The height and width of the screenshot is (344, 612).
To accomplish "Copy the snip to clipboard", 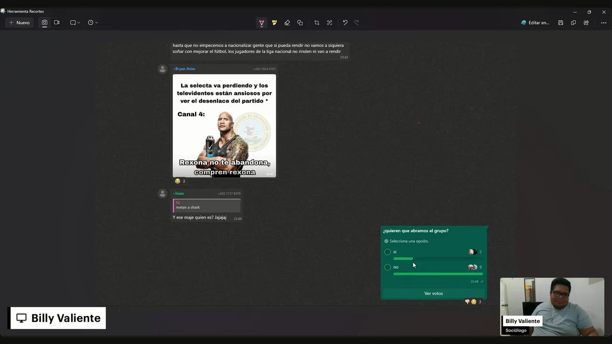I will pos(573,22).
